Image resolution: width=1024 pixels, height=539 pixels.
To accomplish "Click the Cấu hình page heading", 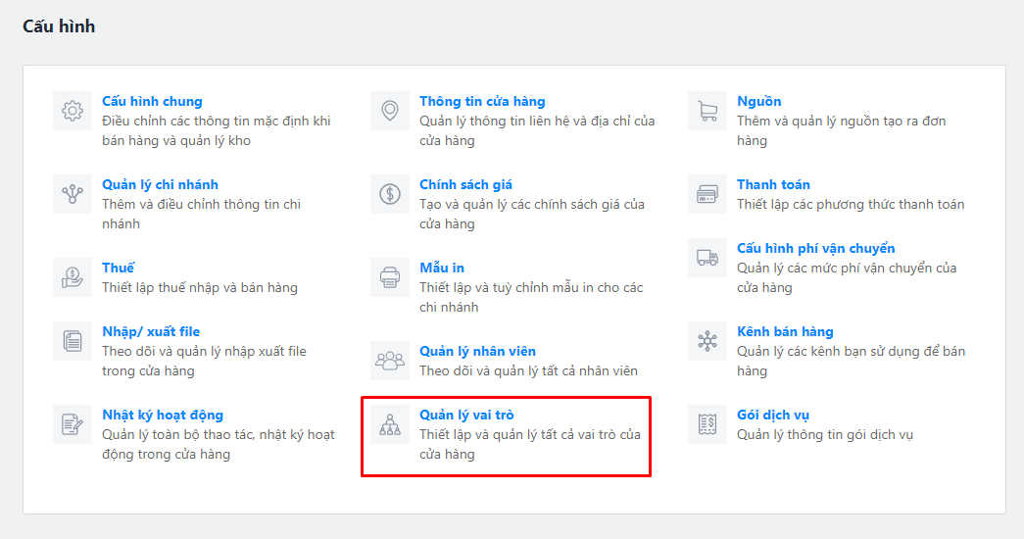I will pyautogui.click(x=59, y=26).
